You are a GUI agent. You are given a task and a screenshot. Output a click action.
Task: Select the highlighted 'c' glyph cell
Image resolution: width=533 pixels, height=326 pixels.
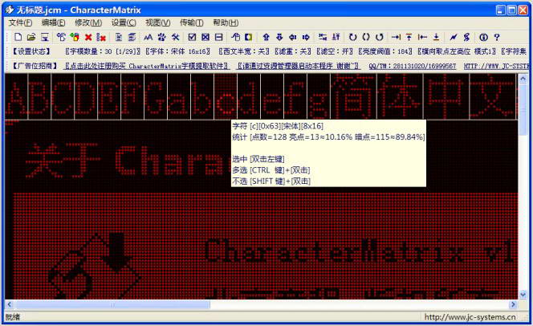pyautogui.click(x=226, y=97)
